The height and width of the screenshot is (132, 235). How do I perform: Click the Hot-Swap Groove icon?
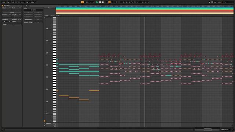click(x=19, y=19)
